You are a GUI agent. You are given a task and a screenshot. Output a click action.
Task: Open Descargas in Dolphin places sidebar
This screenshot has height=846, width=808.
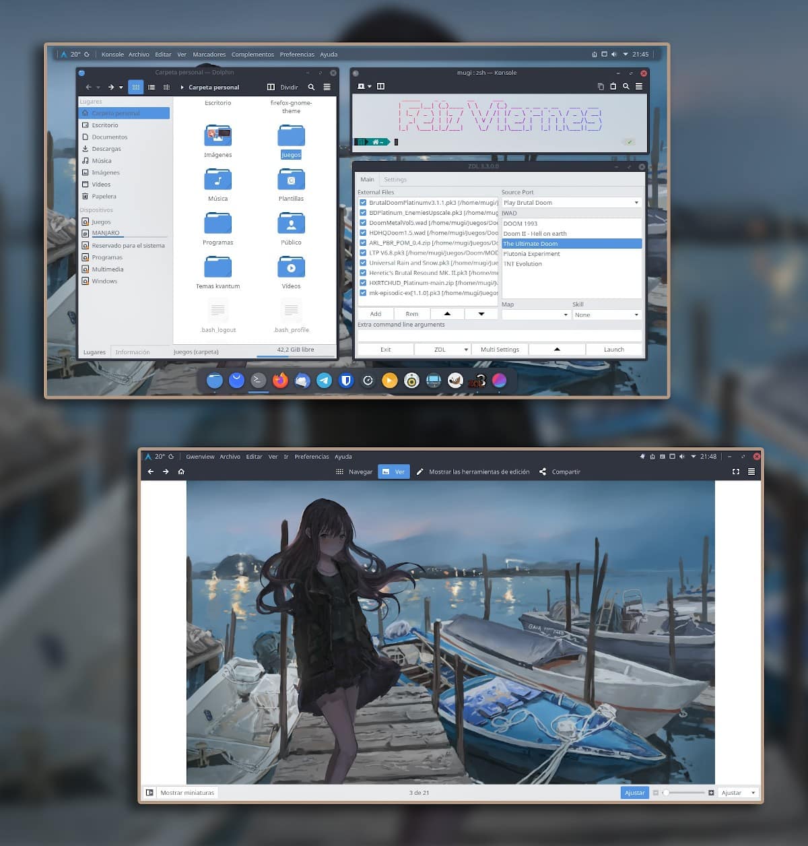(106, 149)
